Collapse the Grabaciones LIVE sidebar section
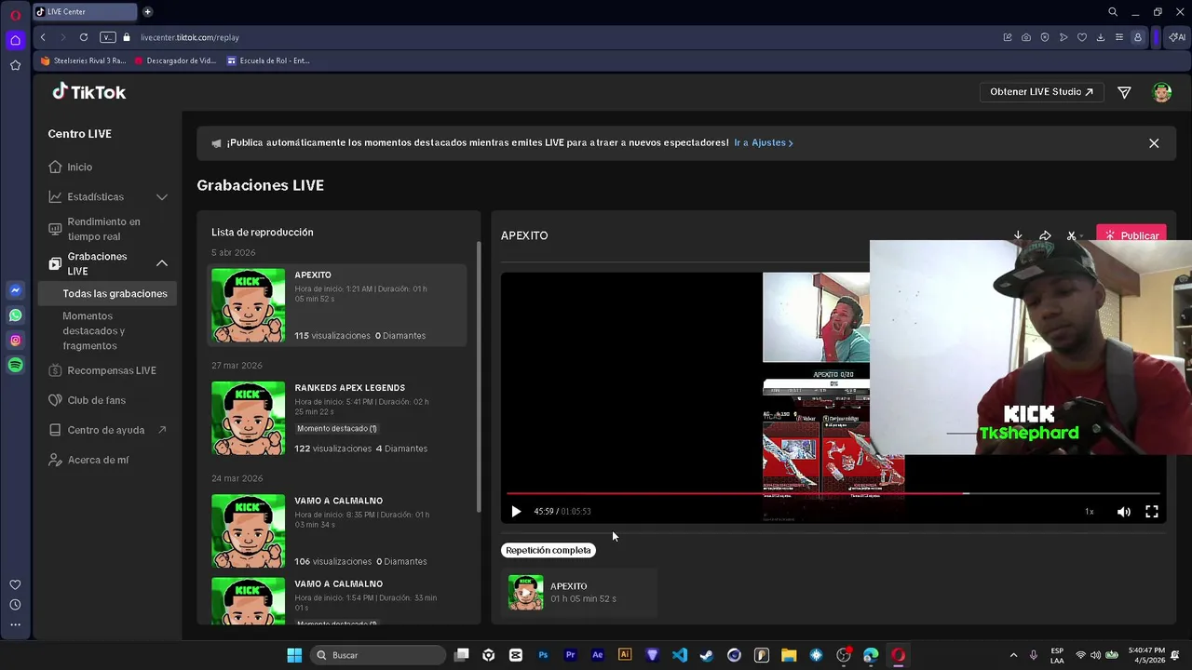1192x670 pixels. 161,263
